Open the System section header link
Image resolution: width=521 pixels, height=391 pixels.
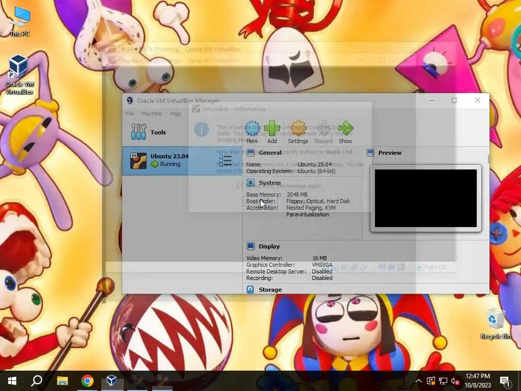tap(270, 183)
